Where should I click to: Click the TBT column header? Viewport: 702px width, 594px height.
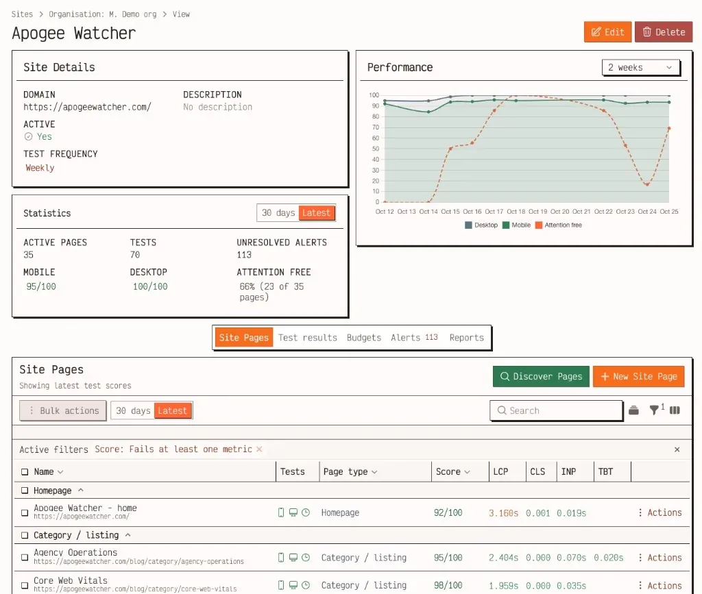[605, 472]
